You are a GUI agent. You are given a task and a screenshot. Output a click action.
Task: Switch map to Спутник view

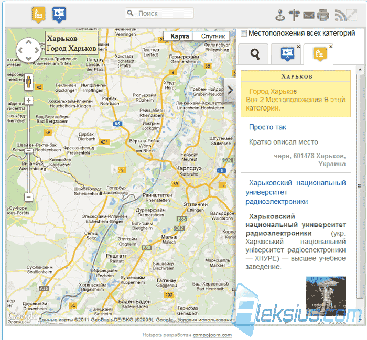213,36
